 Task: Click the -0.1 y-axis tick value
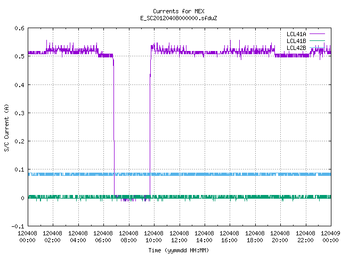(18, 226)
